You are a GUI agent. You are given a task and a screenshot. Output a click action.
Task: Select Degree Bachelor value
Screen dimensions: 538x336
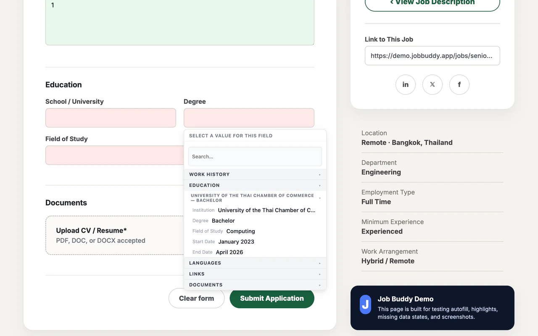coord(255,220)
